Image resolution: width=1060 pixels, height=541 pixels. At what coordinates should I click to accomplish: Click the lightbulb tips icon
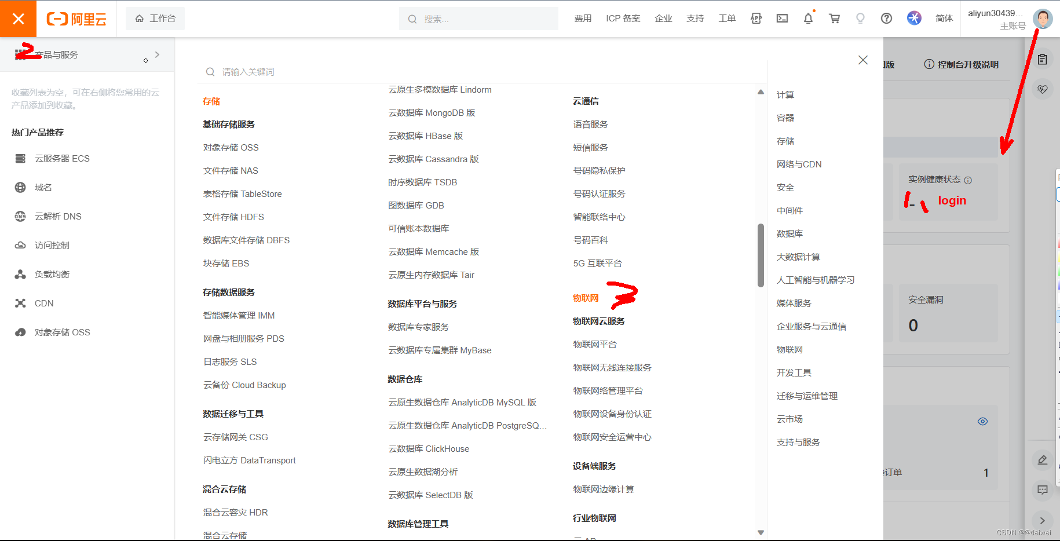coord(860,19)
